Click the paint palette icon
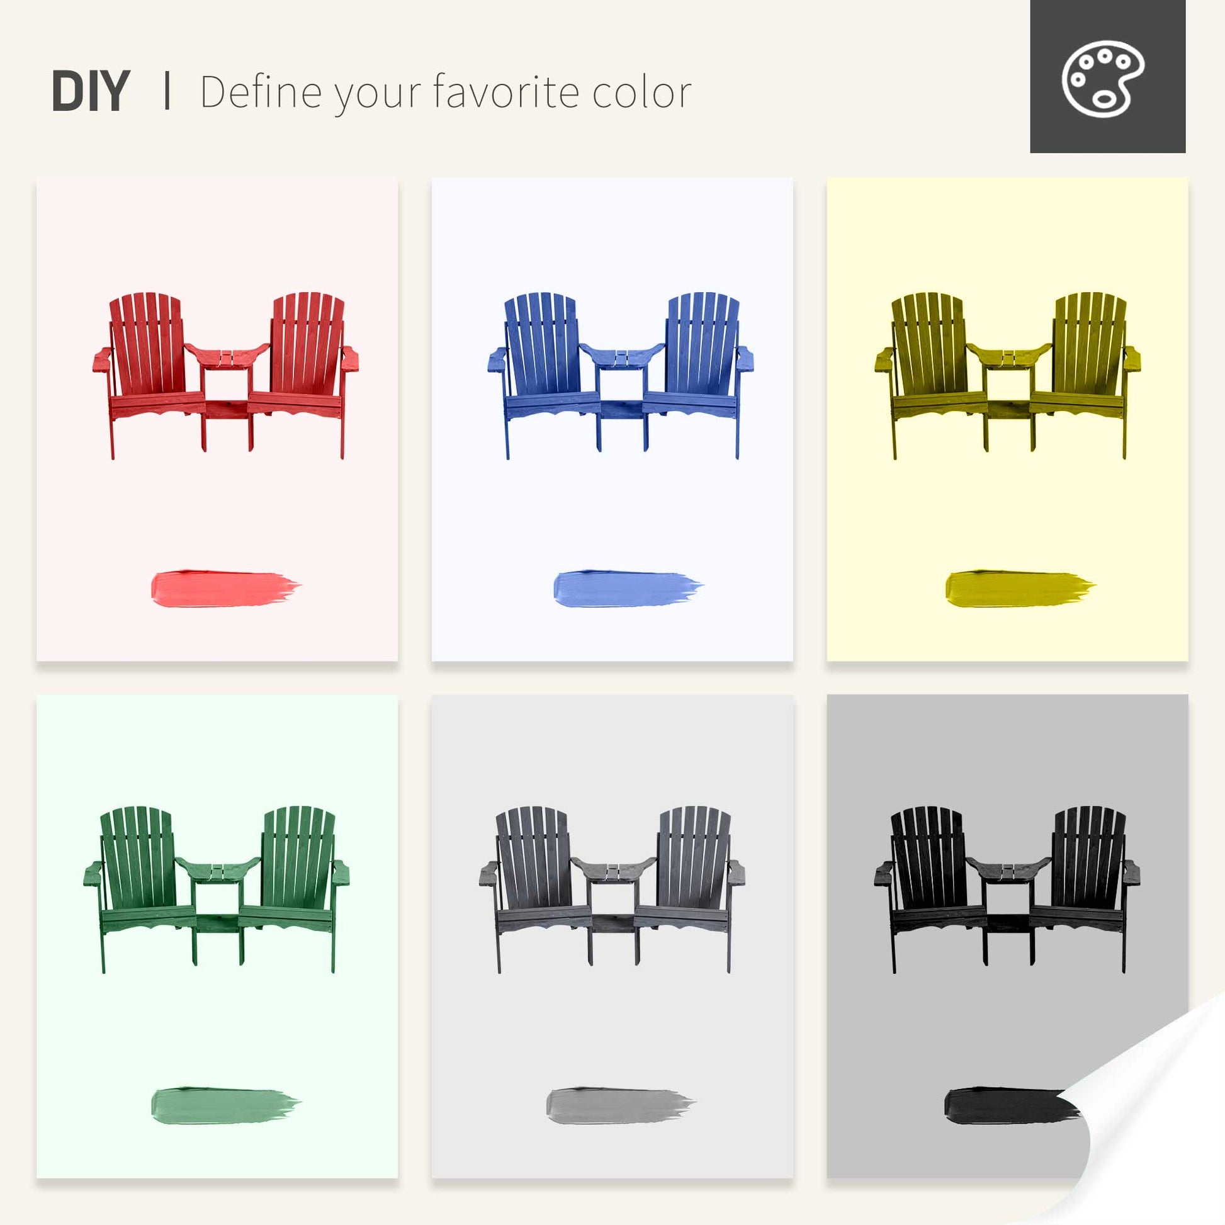This screenshot has height=1225, width=1225. [1103, 79]
